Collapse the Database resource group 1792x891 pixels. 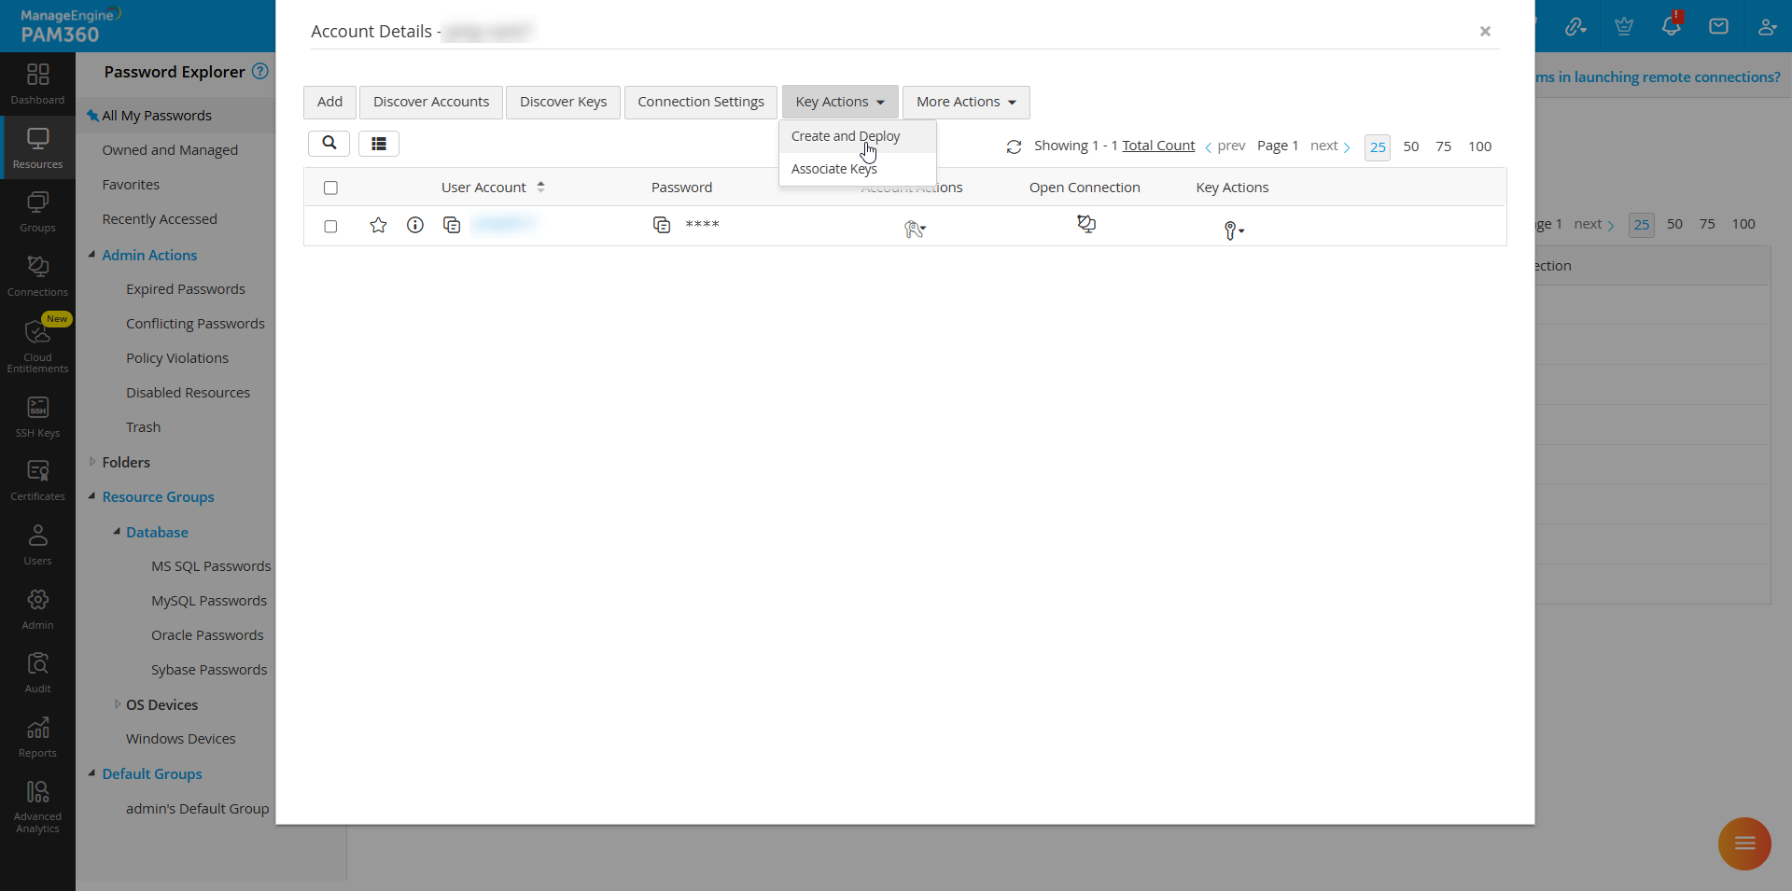coord(116,532)
